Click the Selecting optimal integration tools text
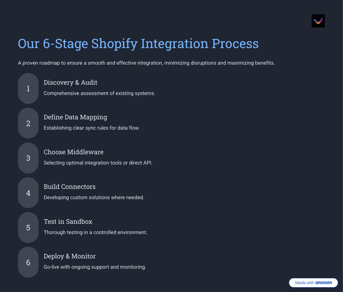Screen dimensions: 343x292 point(98,163)
